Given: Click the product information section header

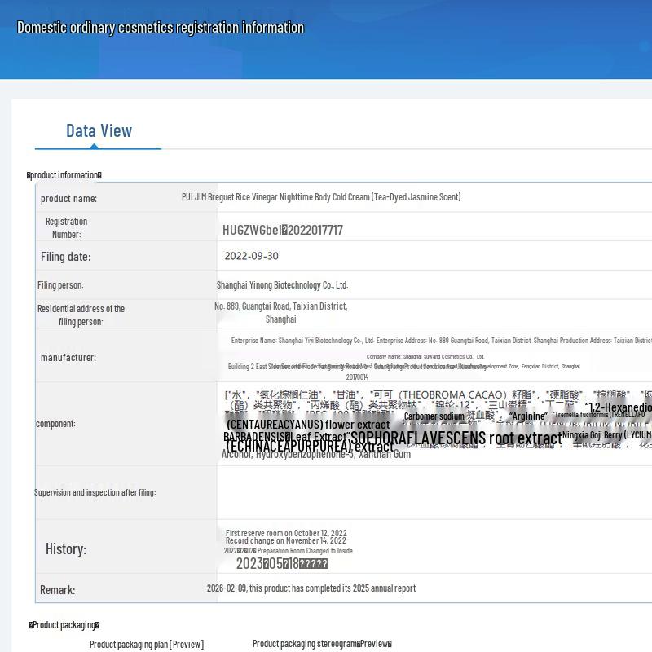Looking at the screenshot, I should tap(64, 175).
